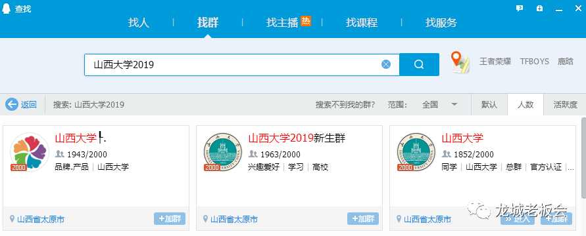Open the feedback speech-bubble icon in title bar
Image resolution: width=586 pixels, height=236 pixels.
520,9
